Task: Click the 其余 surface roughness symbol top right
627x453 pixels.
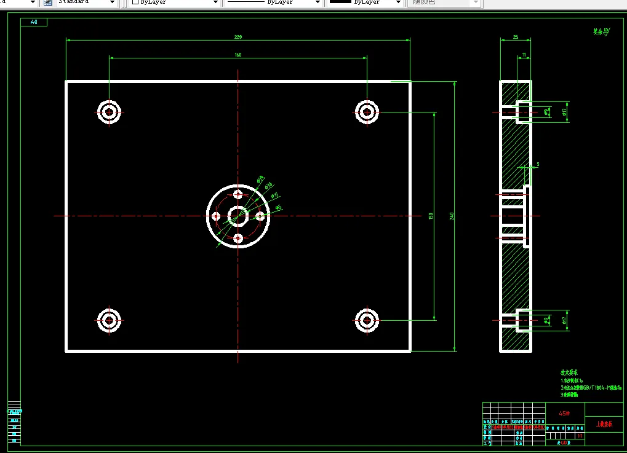Action: click(601, 31)
